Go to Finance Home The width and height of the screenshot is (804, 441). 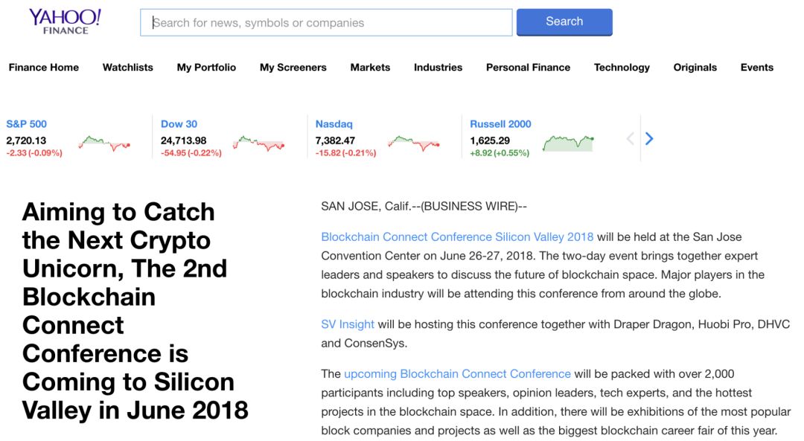click(44, 67)
